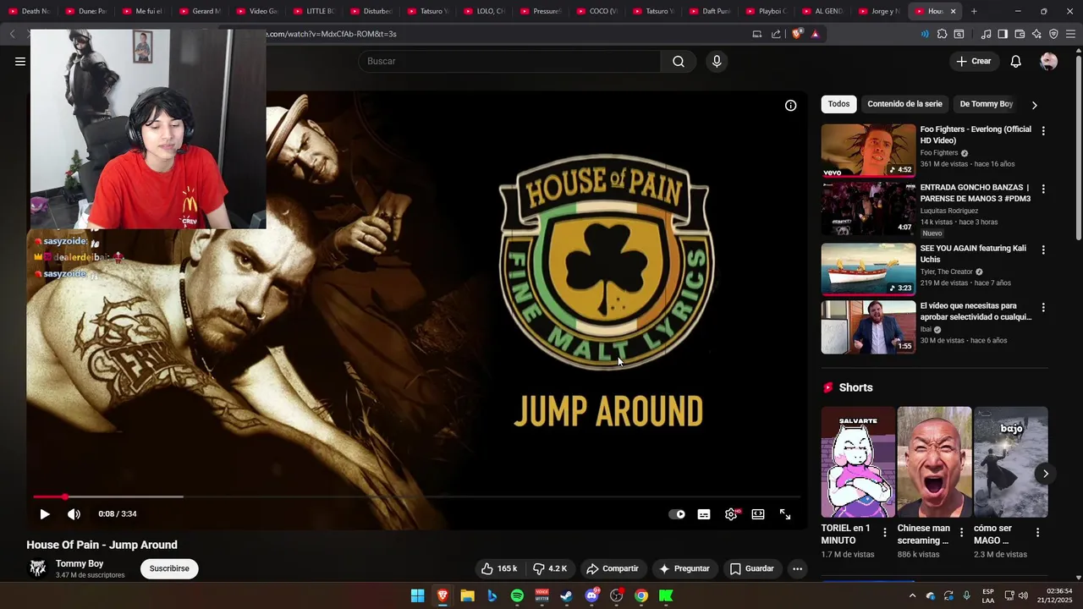
Task: Click the Tommy Boy channel avatar
Action: (38, 568)
